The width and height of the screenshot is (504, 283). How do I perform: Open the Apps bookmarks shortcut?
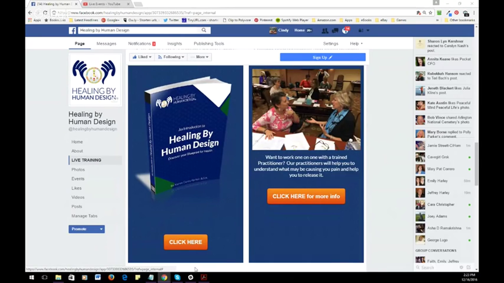(35, 20)
